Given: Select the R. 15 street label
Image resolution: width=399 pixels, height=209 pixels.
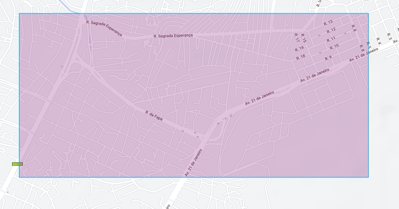Looking at the screenshot, I should 303,37.
